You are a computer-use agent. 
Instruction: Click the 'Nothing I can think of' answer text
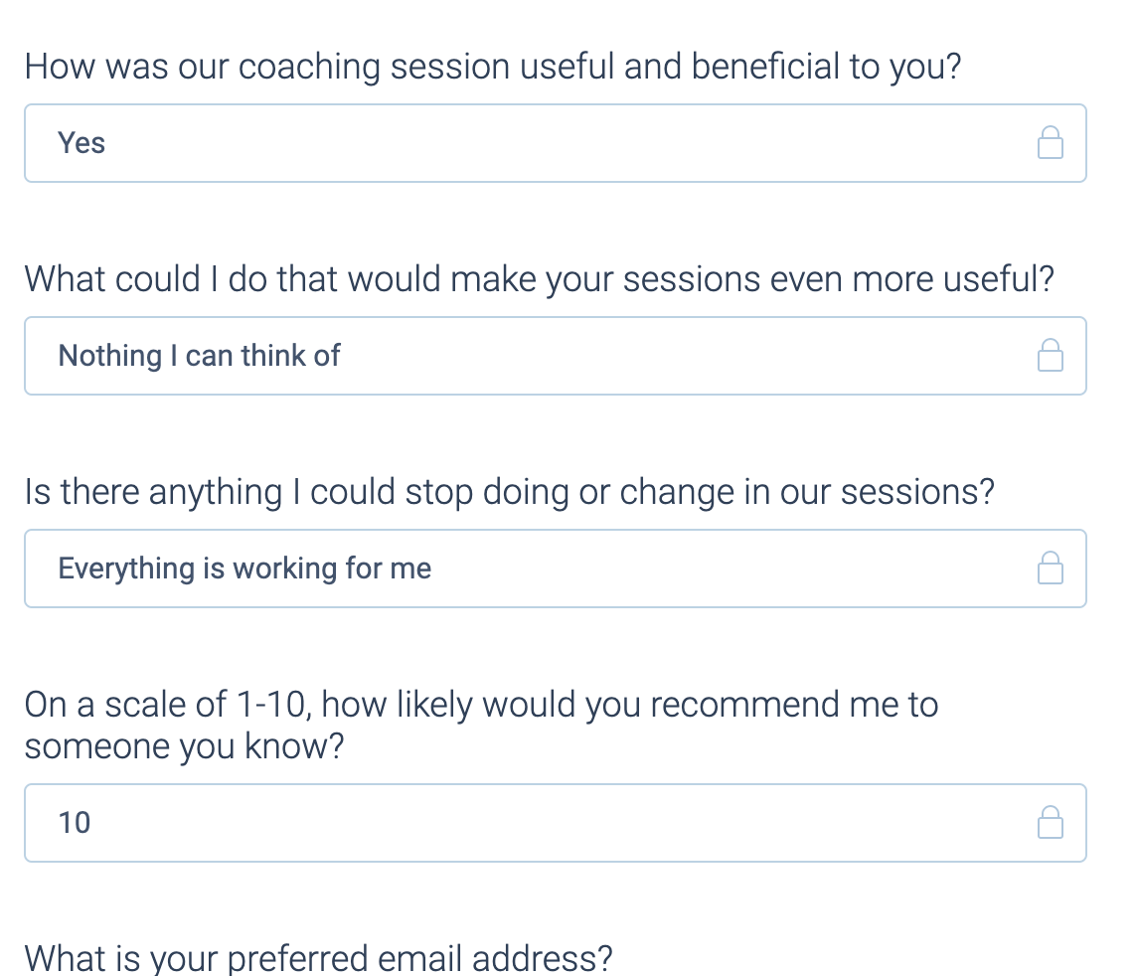[199, 356]
